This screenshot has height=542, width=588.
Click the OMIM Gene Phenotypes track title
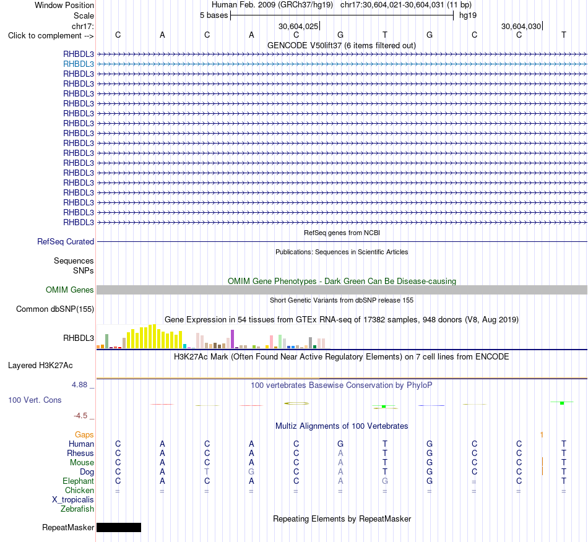(x=342, y=281)
